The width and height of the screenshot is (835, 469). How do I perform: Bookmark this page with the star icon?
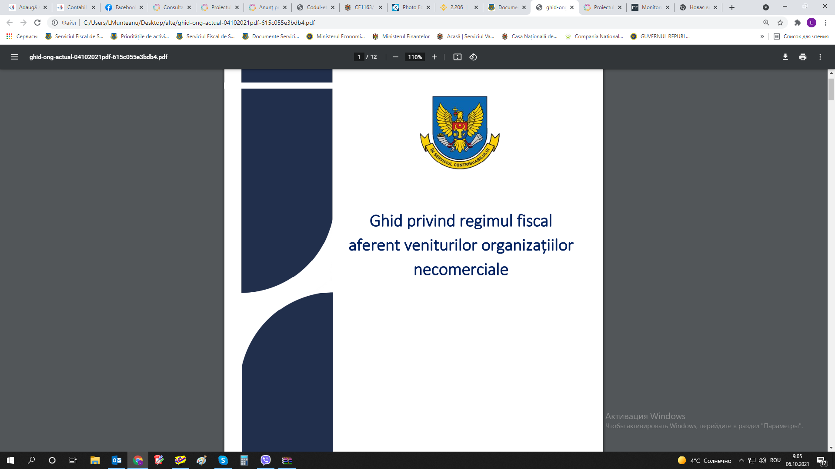[x=780, y=23]
